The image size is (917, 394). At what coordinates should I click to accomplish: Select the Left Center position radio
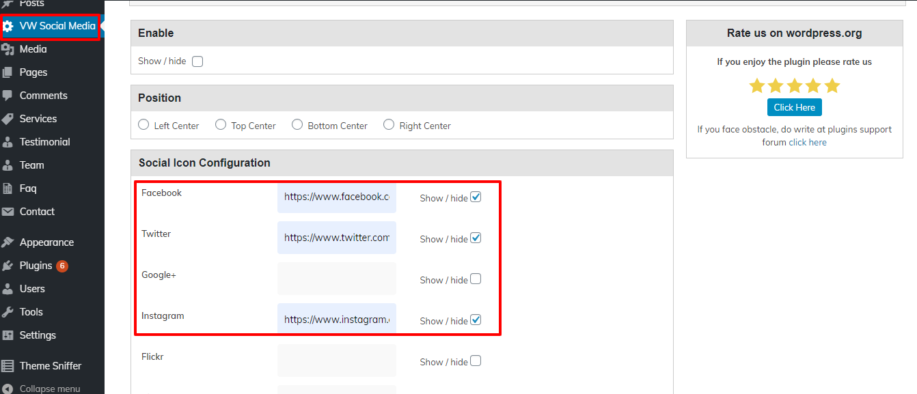click(x=143, y=124)
